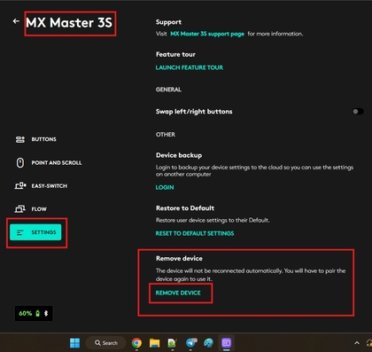372x352 pixels.
Task: Open the Logi Options+ taskbar icon
Action: click(x=227, y=343)
